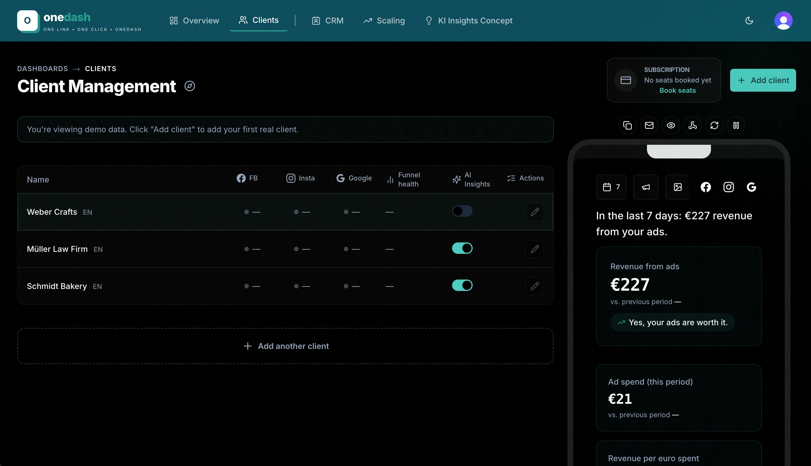Image resolution: width=811 pixels, height=466 pixels.
Task: Disable AI Insights for Schmidt Bakery
Action: click(462, 286)
